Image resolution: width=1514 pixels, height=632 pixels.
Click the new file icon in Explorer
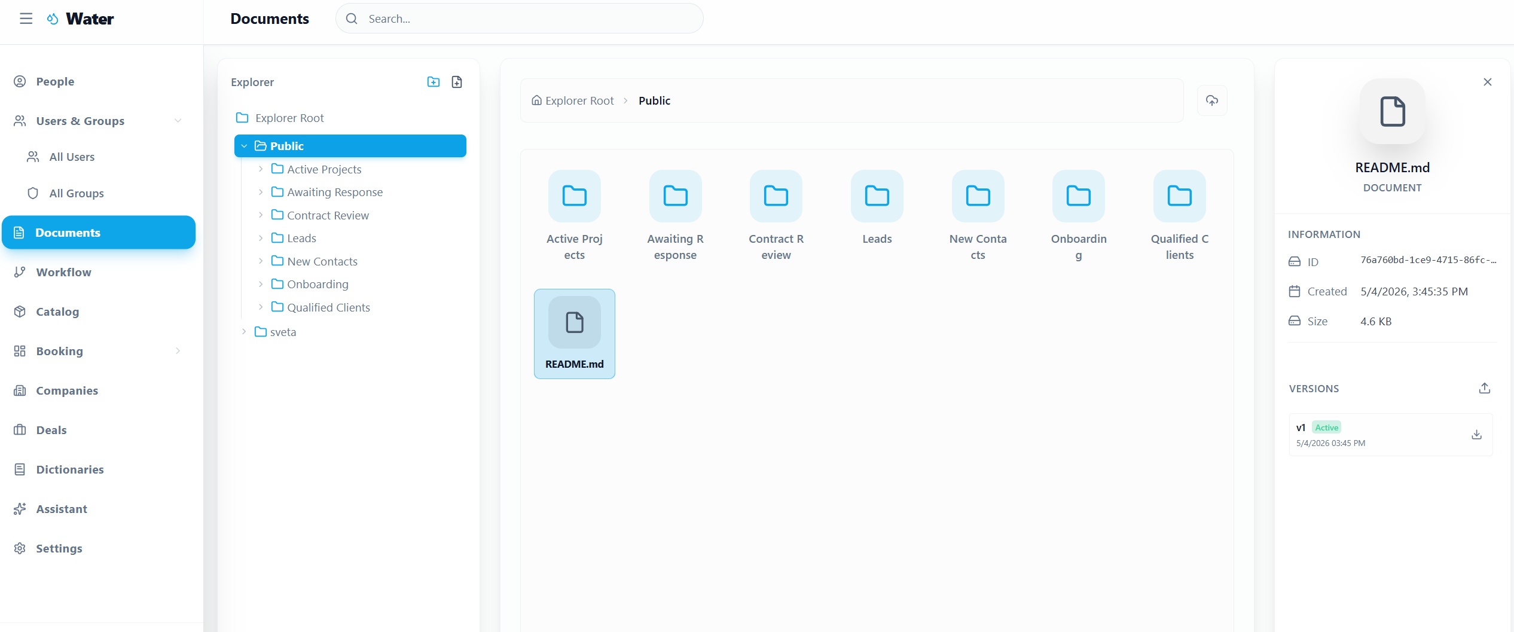(457, 82)
